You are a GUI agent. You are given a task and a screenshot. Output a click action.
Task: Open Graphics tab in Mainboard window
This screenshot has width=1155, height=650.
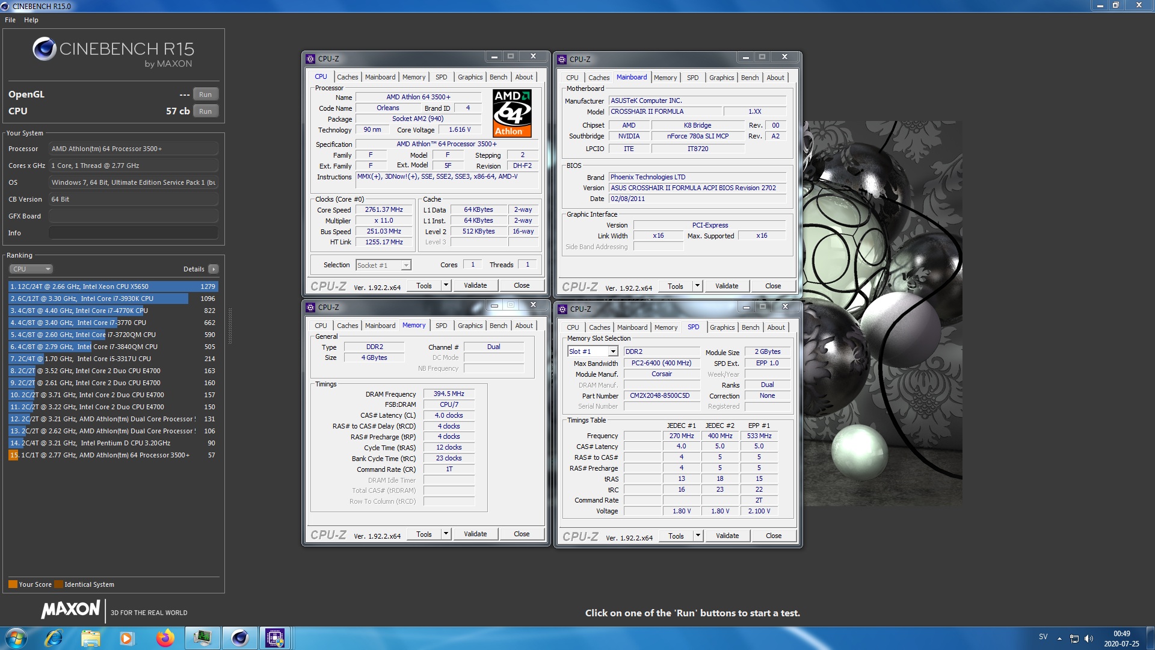[x=721, y=78]
